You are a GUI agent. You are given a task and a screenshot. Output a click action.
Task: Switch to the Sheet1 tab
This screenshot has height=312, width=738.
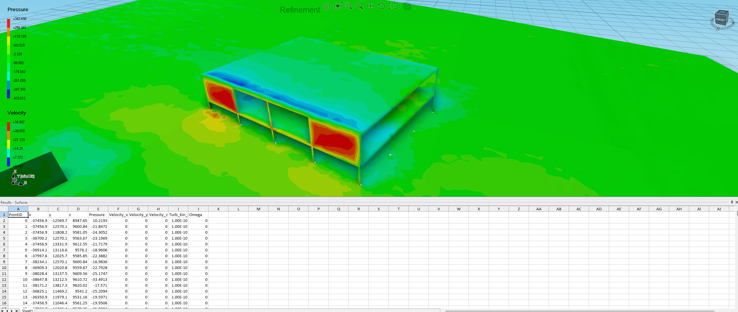coord(27,311)
